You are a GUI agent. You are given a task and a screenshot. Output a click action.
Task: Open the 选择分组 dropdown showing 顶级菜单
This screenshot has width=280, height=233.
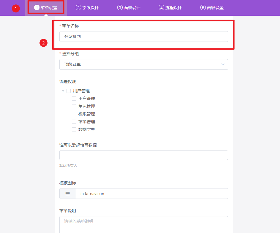[144, 64]
